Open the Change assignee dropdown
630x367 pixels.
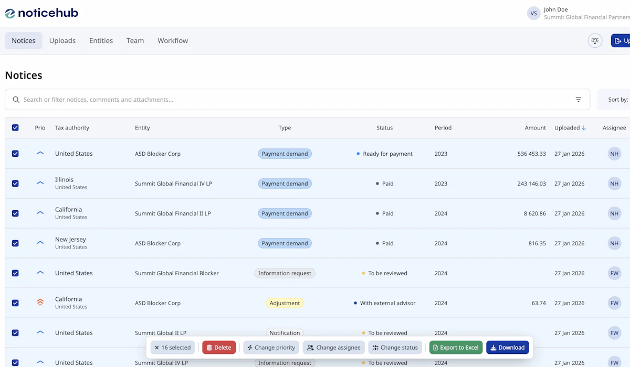pyautogui.click(x=333, y=348)
